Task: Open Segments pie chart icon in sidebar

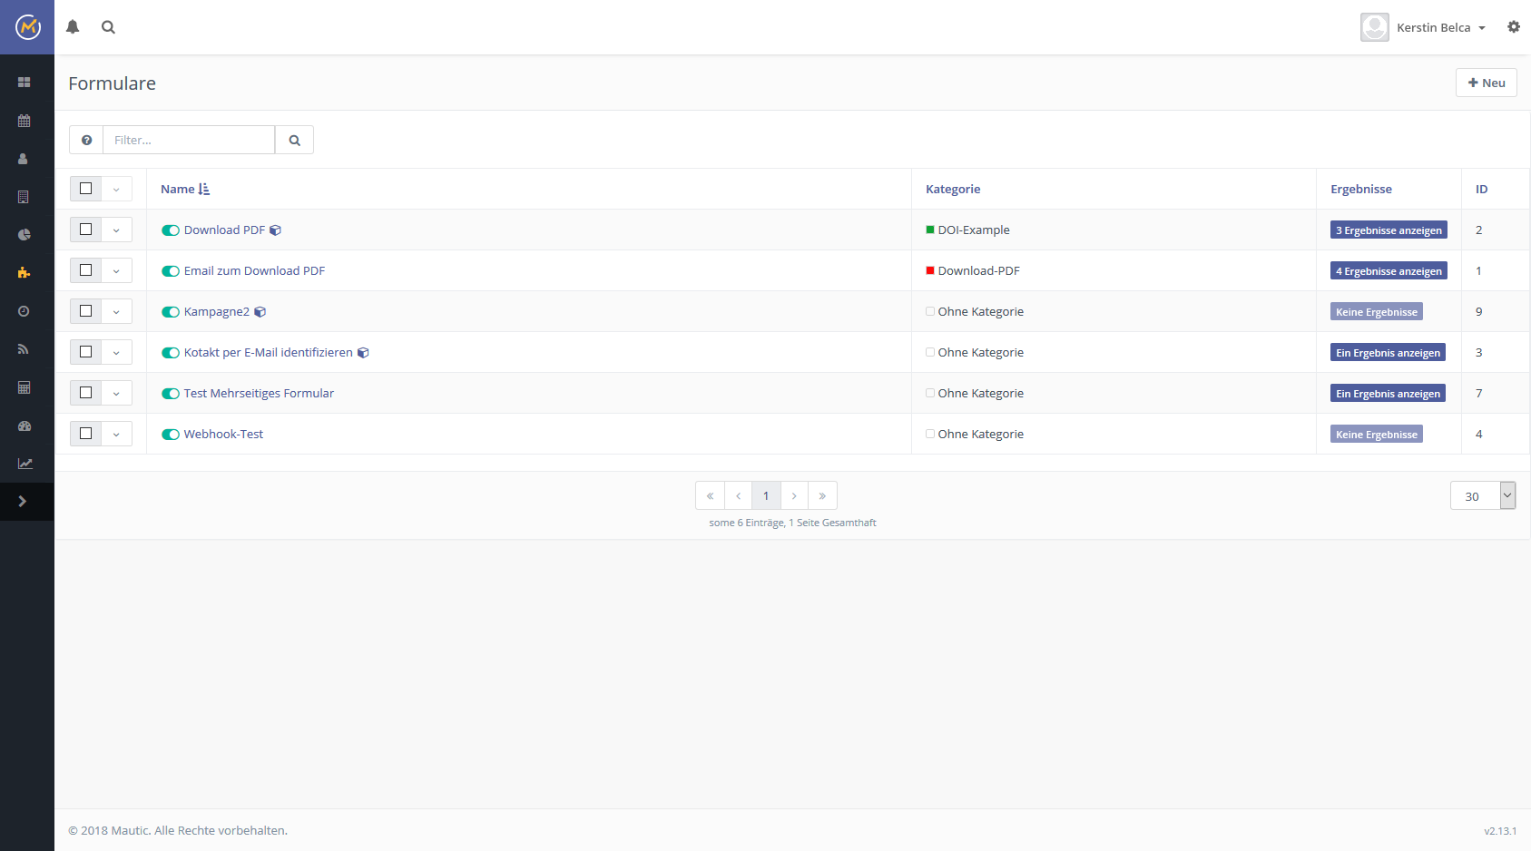Action: point(24,235)
